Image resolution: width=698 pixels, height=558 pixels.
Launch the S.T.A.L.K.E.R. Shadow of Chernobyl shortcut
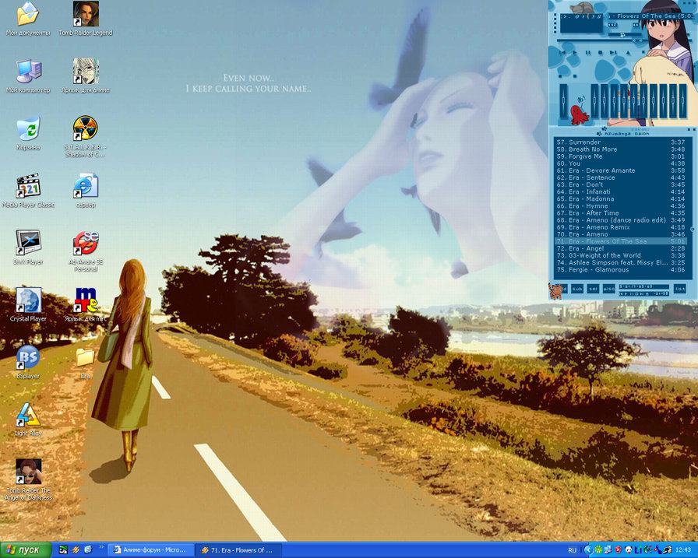pos(86,137)
